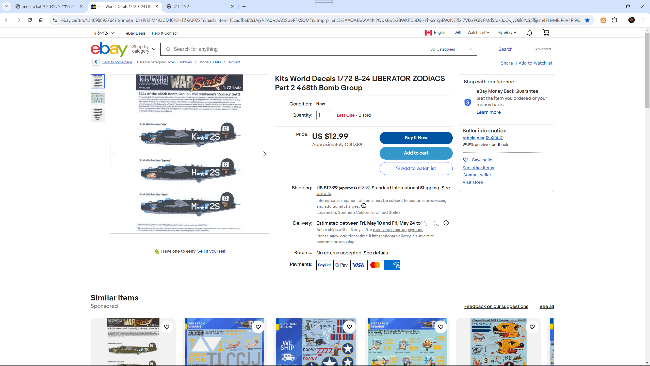Open delivery estimate info icon
This screenshot has height=366, width=650.
(446, 223)
